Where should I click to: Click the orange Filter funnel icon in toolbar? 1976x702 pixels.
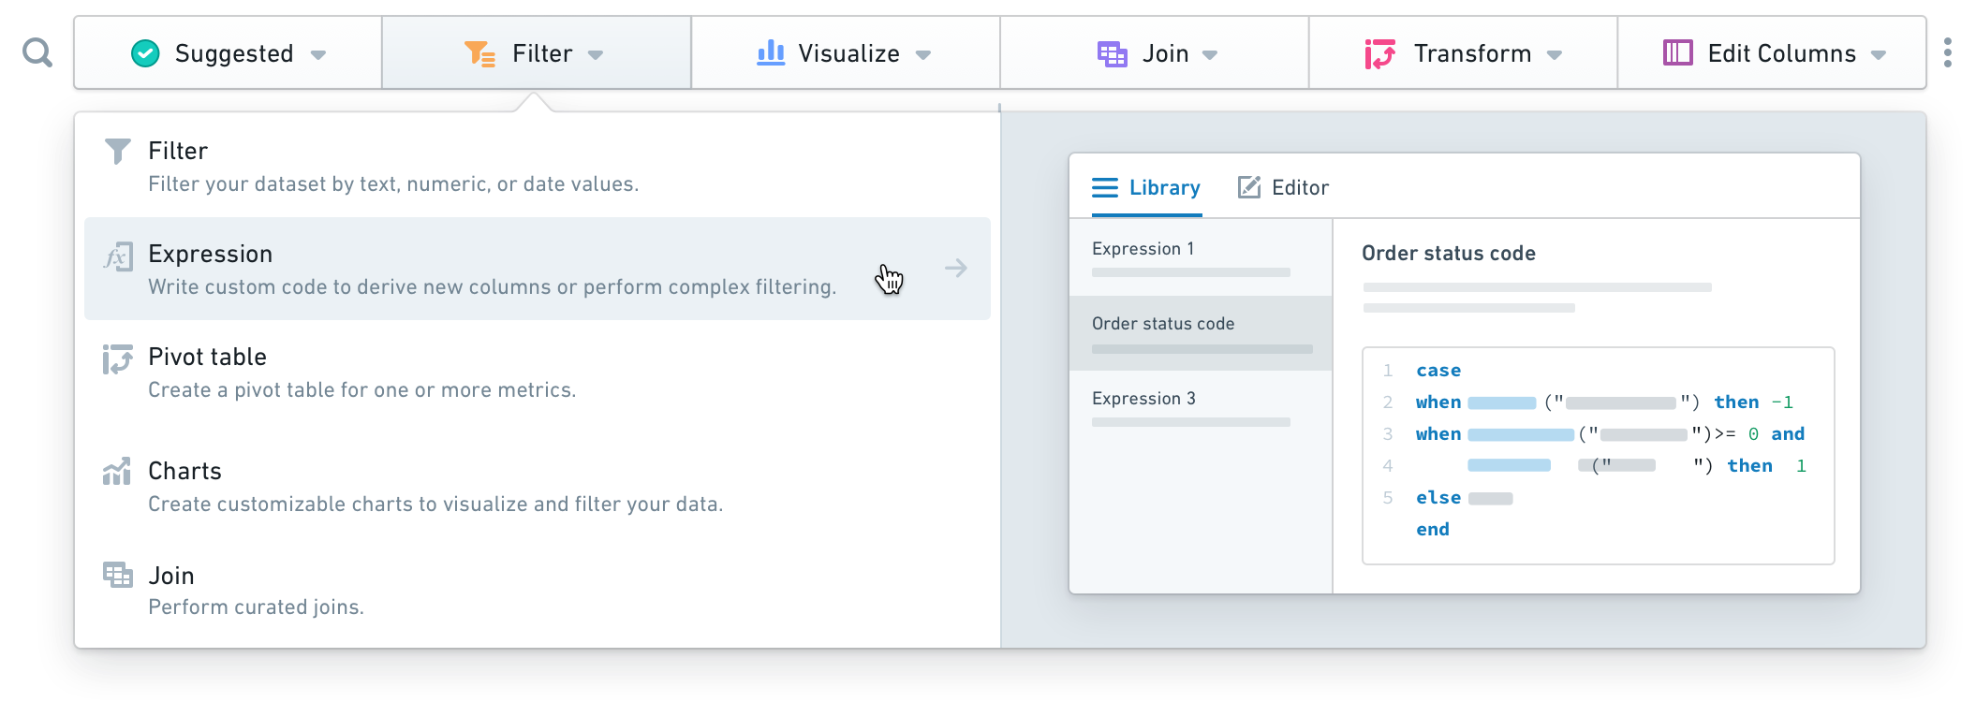tap(479, 53)
